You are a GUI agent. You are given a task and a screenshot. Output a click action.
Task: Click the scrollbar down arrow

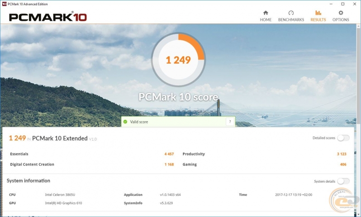point(358,215)
